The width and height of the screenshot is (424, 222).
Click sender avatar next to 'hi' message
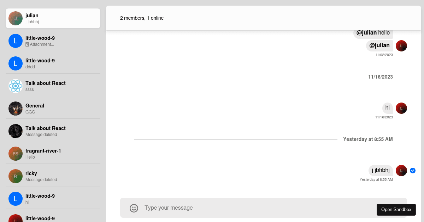401,108
